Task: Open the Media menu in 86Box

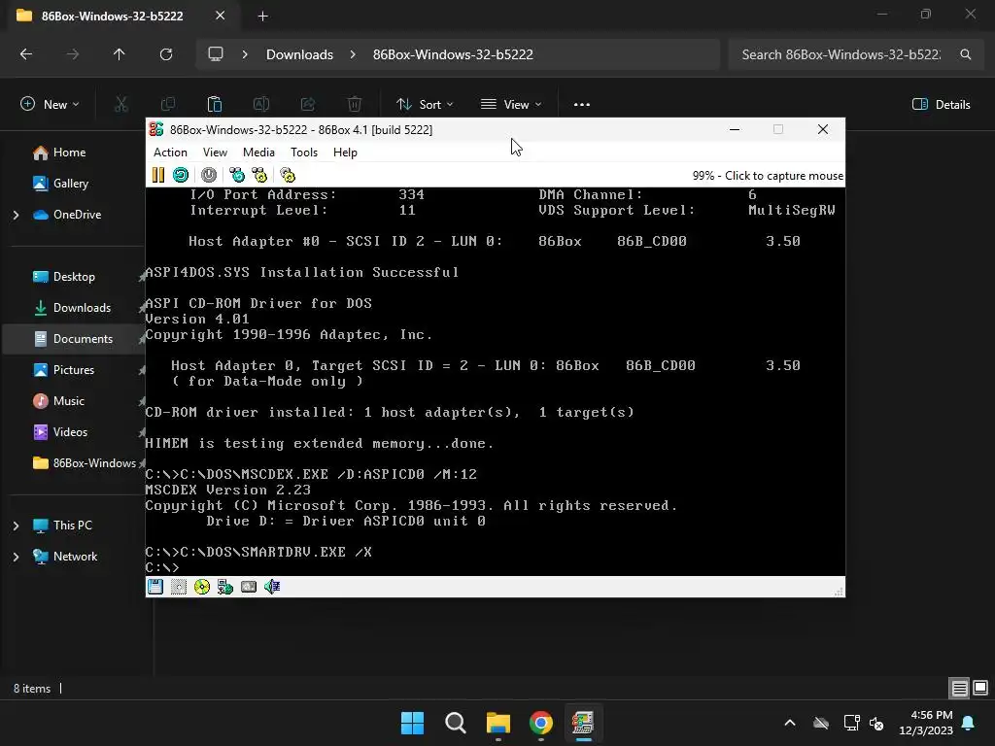Action: pos(258,153)
